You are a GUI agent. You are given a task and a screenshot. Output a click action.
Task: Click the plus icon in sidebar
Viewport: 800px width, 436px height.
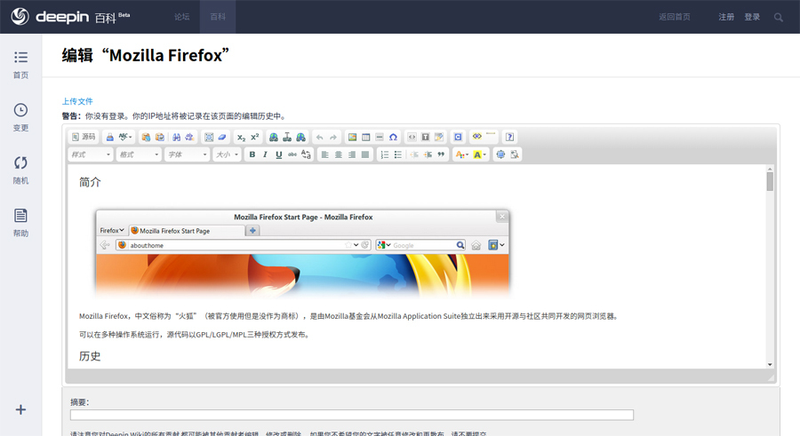(20, 409)
